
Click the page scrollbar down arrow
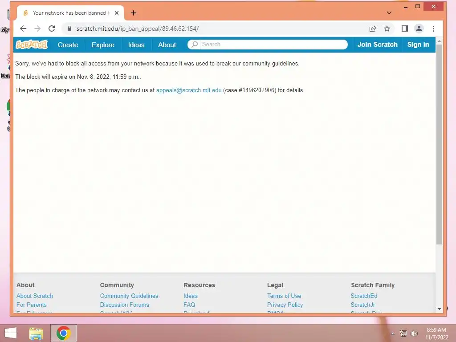439,309
